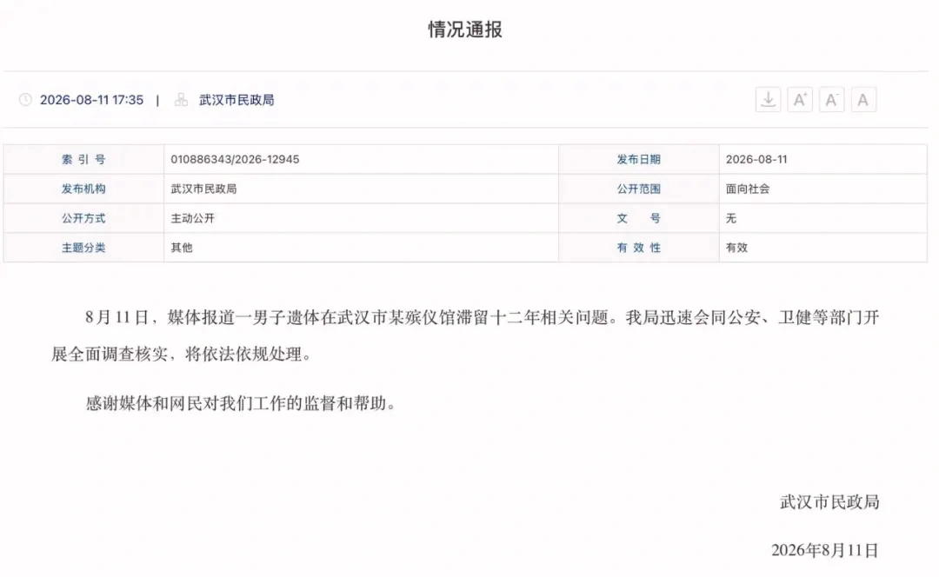The width and height of the screenshot is (939, 577).
Task: Reset font size with plain A button
Action: click(x=863, y=99)
